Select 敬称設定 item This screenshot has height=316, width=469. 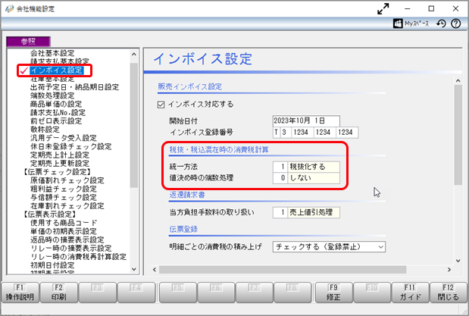click(45, 130)
